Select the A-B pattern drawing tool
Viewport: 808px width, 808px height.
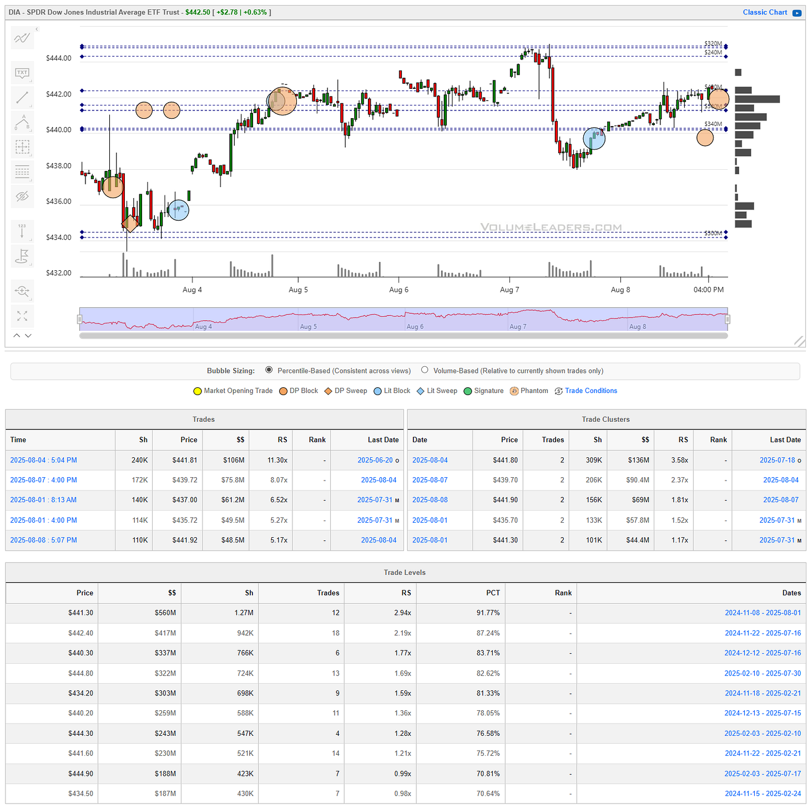click(x=22, y=122)
